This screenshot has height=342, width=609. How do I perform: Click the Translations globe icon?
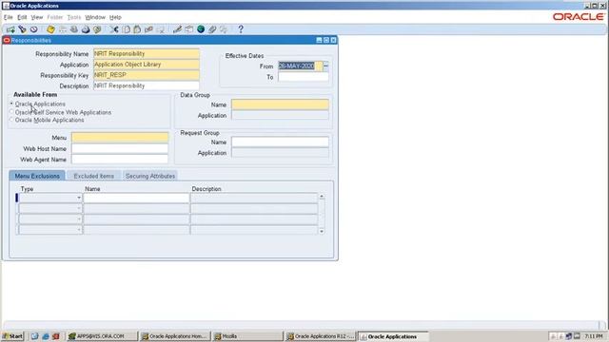[x=201, y=29]
